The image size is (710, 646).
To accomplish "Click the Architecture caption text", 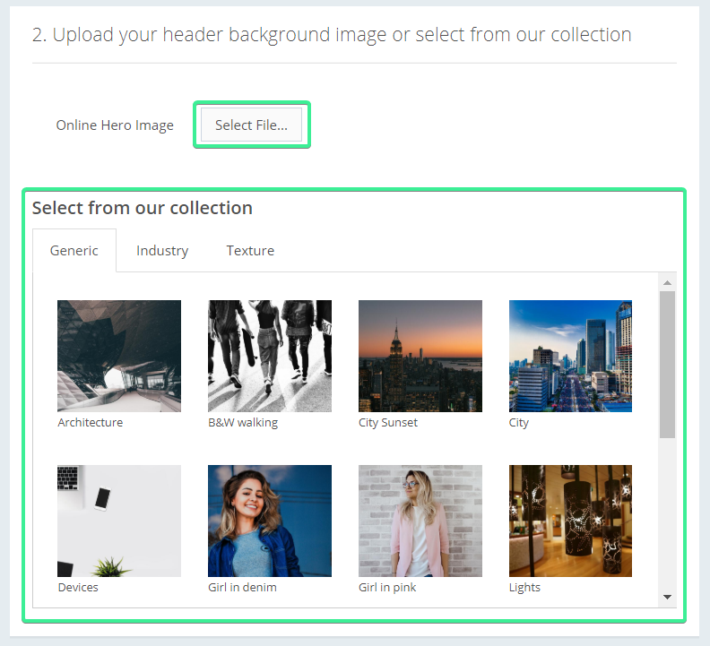I will (x=91, y=422).
